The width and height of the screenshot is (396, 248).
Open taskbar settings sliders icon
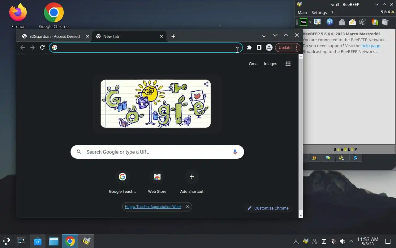[x=22, y=241]
